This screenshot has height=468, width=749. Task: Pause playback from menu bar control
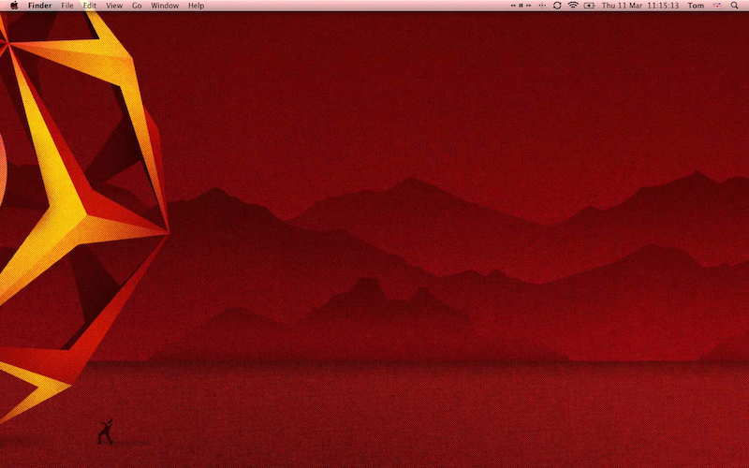coord(521,6)
